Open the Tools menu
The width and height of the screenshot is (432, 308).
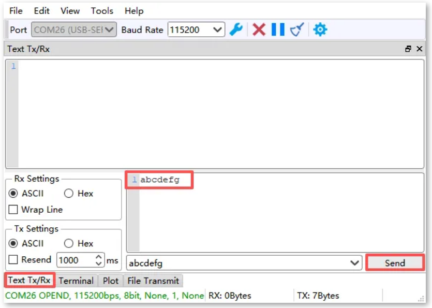pos(102,11)
